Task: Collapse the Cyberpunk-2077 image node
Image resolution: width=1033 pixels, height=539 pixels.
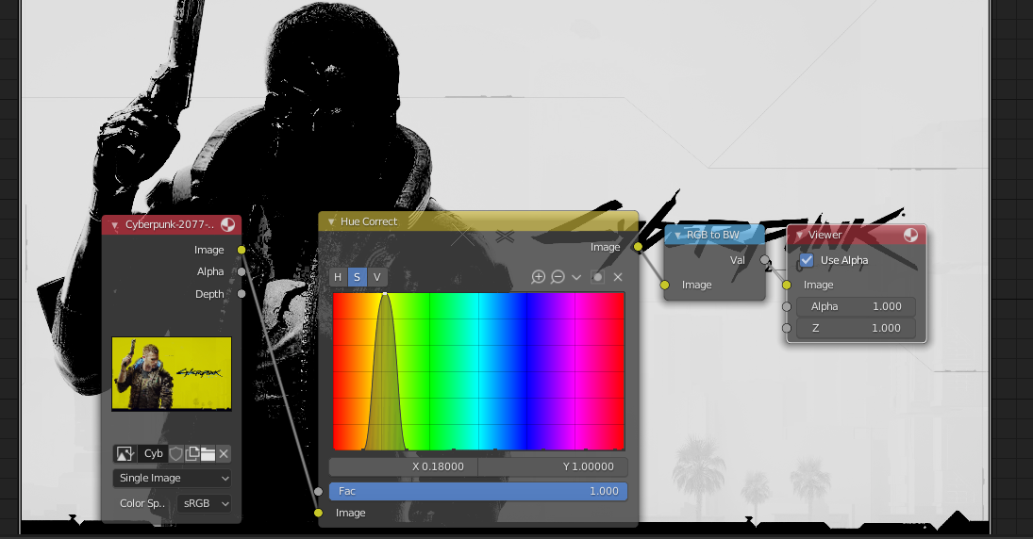Action: (115, 225)
